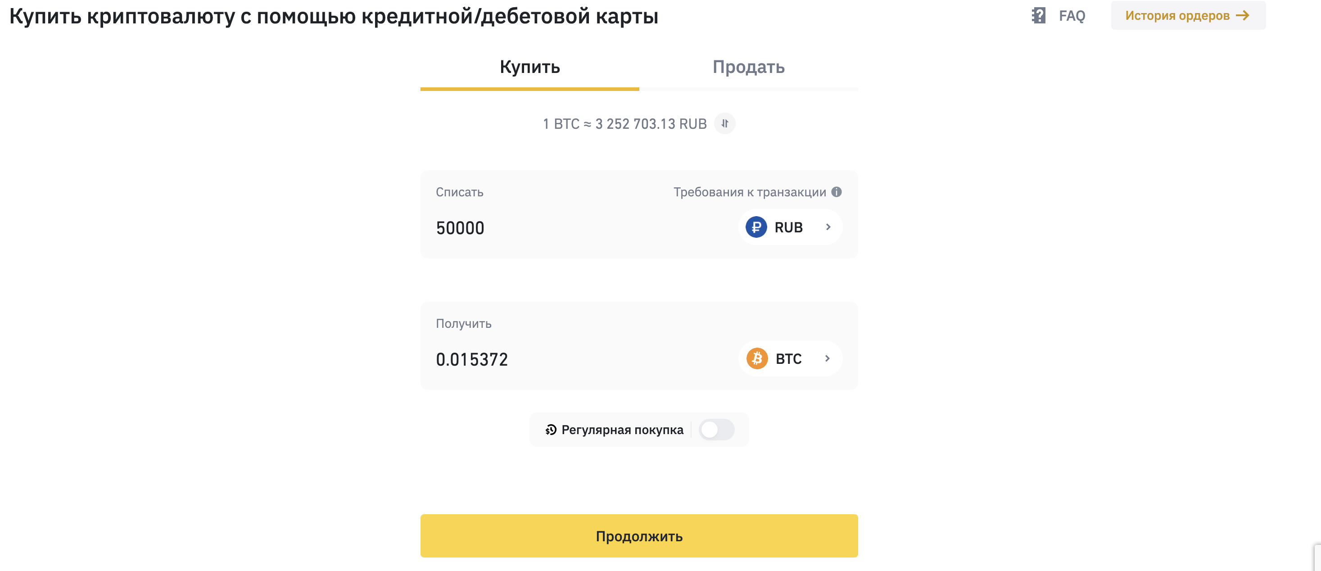The width and height of the screenshot is (1321, 571).
Task: Click the recurring purchase clock icon
Action: [551, 430]
